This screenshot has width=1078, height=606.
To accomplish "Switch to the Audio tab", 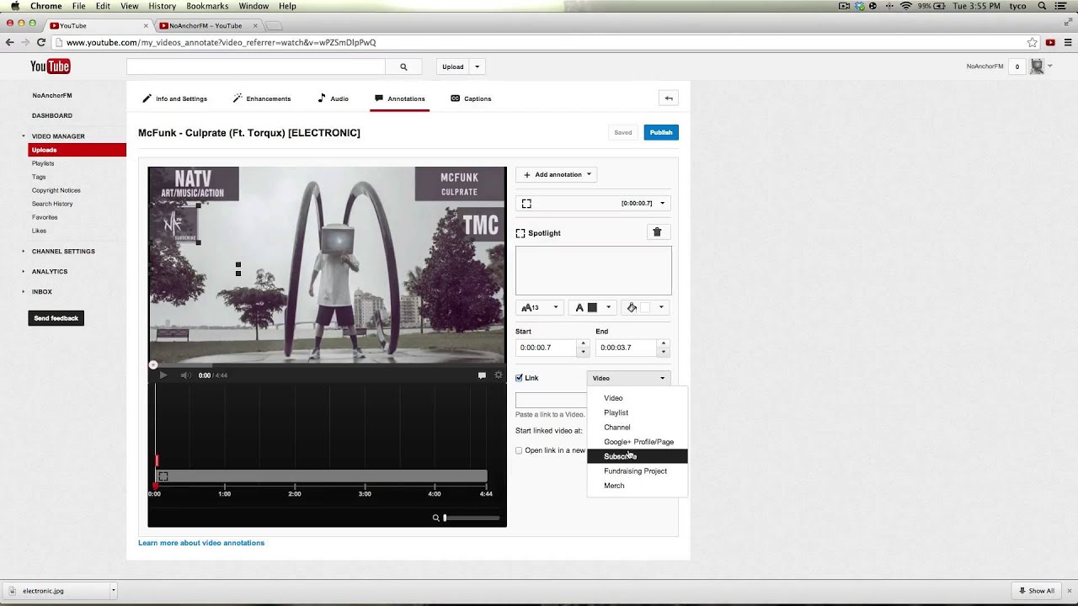I will (x=333, y=98).
